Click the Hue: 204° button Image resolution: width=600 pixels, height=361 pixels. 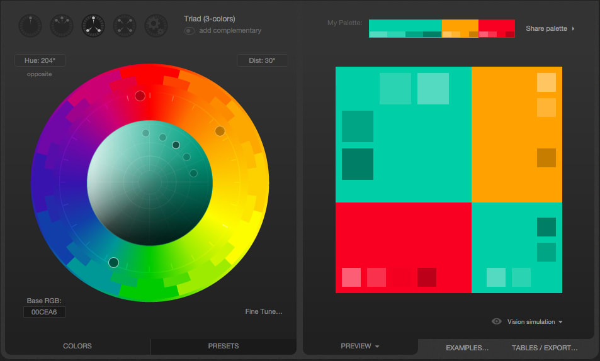(40, 60)
